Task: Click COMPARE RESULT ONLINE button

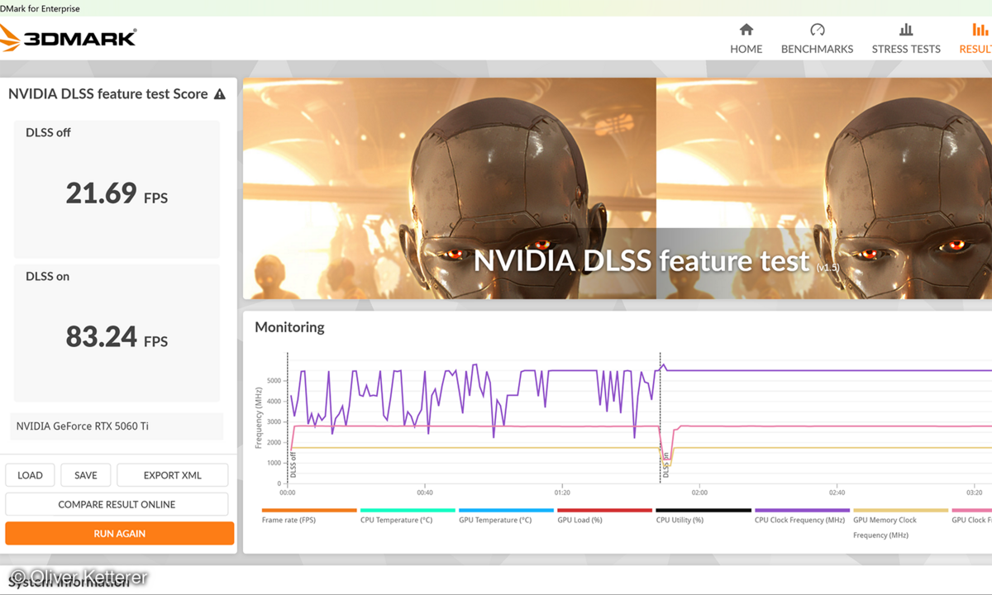Action: tap(117, 504)
